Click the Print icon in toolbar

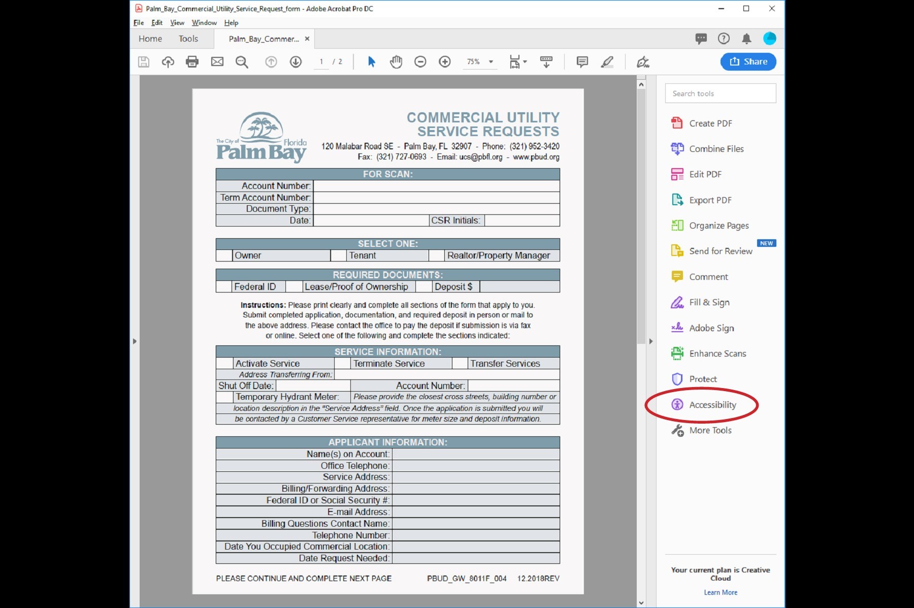pyautogui.click(x=192, y=62)
